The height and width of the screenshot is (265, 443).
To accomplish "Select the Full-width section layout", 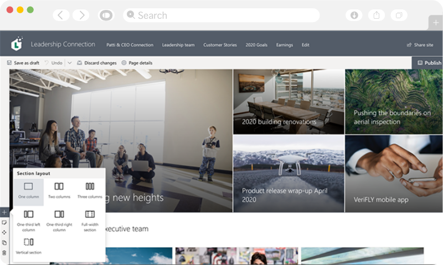I will pos(90,219).
